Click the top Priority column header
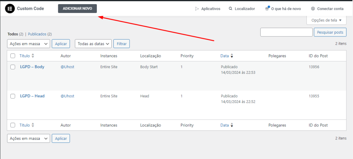This screenshot has height=159, width=353. pyautogui.click(x=187, y=56)
